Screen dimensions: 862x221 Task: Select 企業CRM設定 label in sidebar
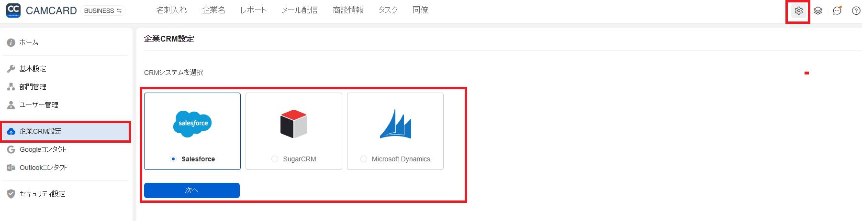click(x=41, y=131)
